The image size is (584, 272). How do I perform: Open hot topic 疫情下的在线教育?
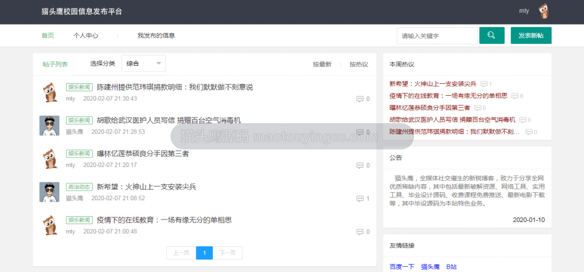(x=448, y=96)
